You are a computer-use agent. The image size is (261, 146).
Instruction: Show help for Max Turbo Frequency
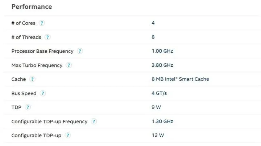(69, 65)
